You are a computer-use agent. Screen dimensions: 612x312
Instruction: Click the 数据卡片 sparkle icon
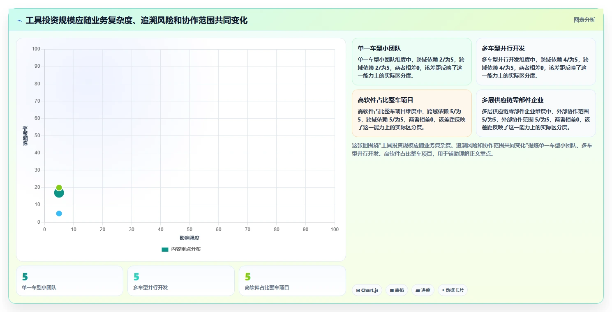tap(443, 290)
